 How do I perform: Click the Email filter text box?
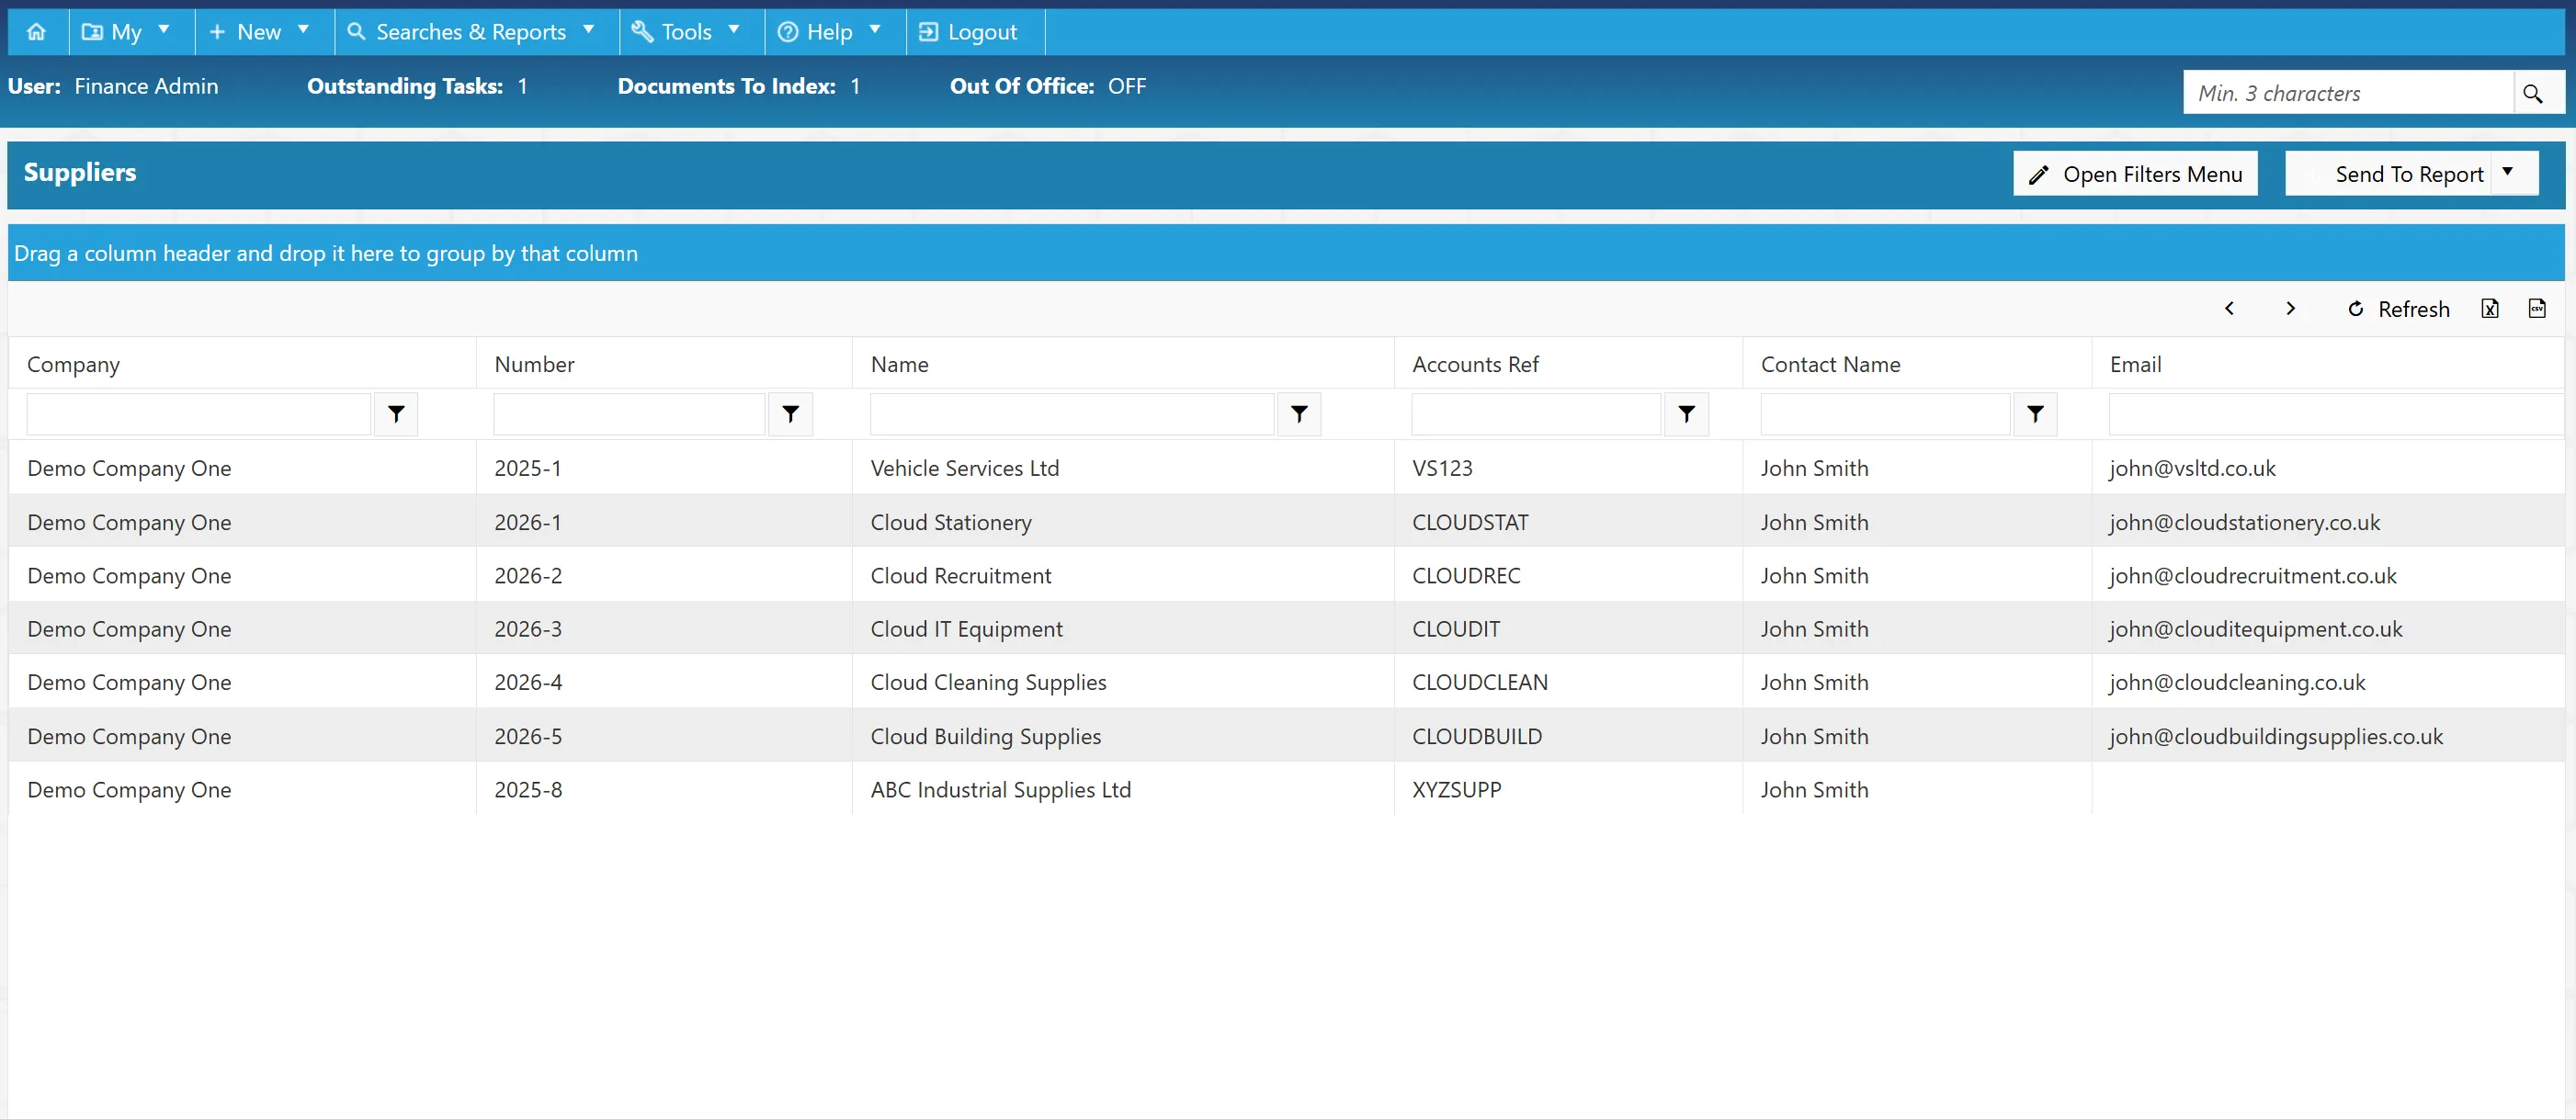tap(2337, 414)
